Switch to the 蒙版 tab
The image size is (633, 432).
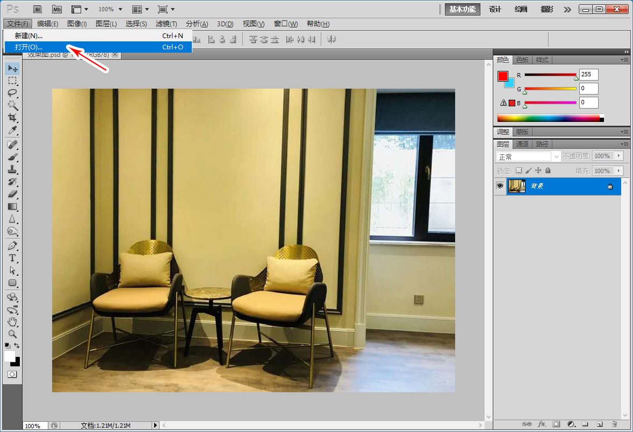click(x=522, y=132)
